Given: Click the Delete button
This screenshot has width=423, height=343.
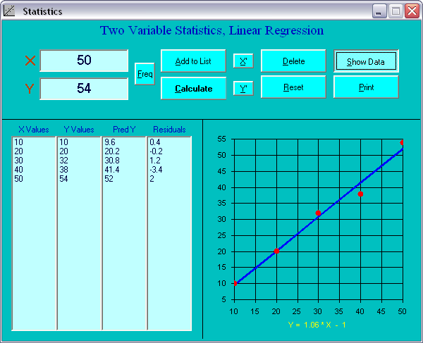Looking at the screenshot, I should click(x=293, y=61).
